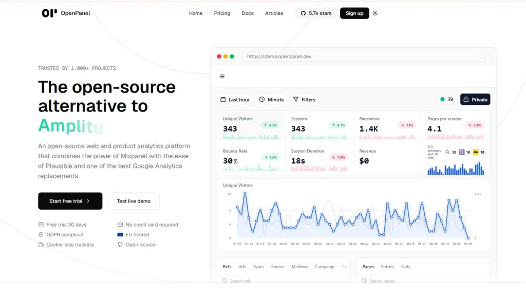Switch to the Exits tab
This screenshot has height=296, width=526.
click(x=406, y=267)
